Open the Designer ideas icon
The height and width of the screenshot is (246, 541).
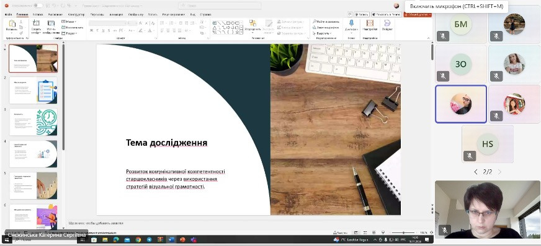pyautogui.click(x=387, y=25)
